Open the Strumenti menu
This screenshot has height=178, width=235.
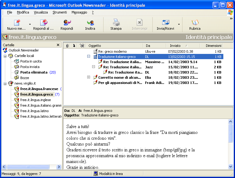60,12
